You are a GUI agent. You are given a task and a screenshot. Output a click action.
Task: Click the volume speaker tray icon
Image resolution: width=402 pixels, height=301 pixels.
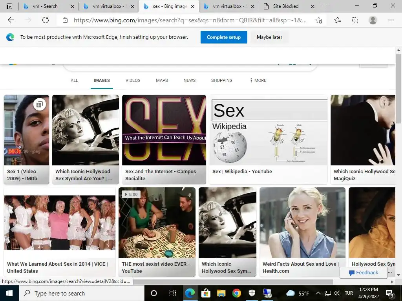coord(337,293)
